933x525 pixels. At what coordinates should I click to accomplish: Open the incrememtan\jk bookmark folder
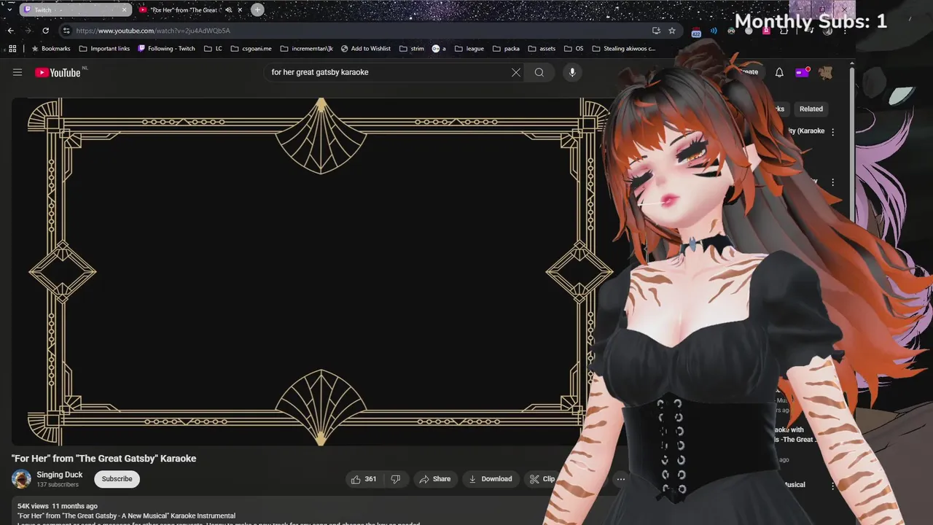pyautogui.click(x=306, y=49)
